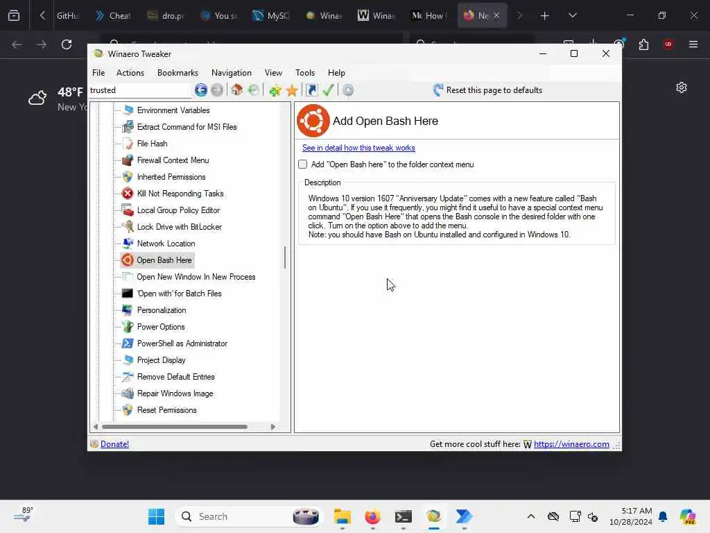Screen dimensions: 710x533
Task: Open the browser list all tabs dropdown
Action: (x=572, y=15)
